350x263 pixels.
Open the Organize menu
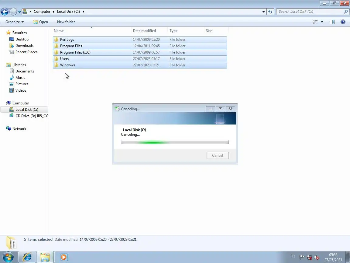coord(15,22)
